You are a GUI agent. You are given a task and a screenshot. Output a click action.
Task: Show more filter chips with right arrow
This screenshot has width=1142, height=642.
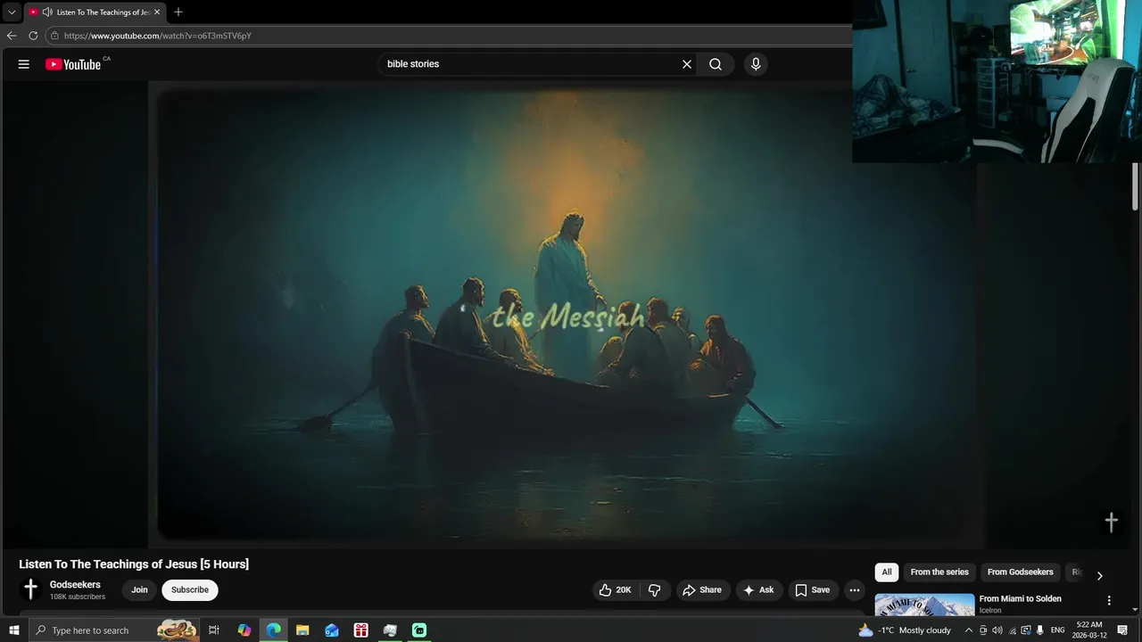pyautogui.click(x=1099, y=575)
